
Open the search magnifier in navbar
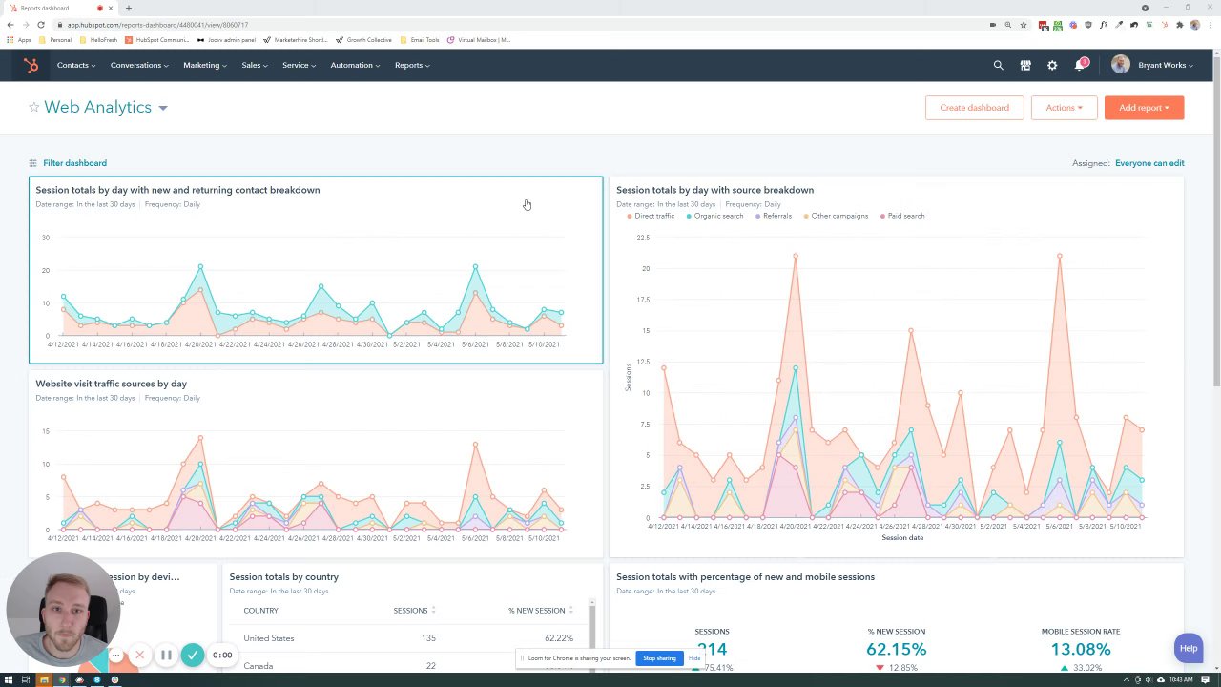(x=998, y=65)
